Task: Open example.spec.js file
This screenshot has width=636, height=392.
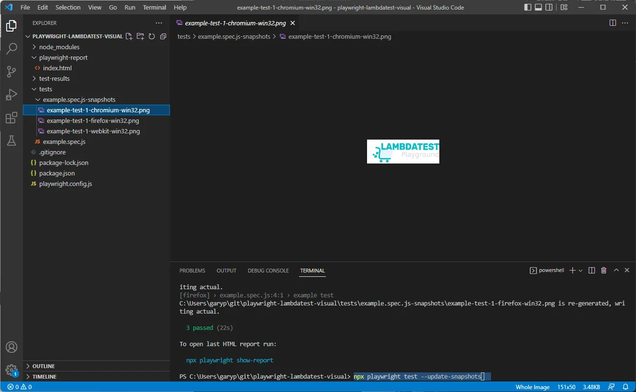Action: tap(64, 142)
